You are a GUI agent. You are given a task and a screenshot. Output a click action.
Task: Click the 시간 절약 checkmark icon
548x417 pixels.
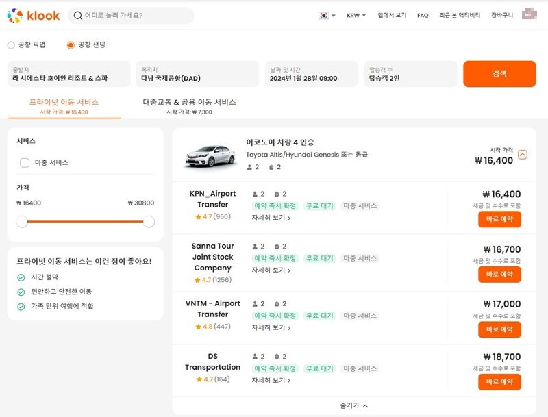click(21, 277)
